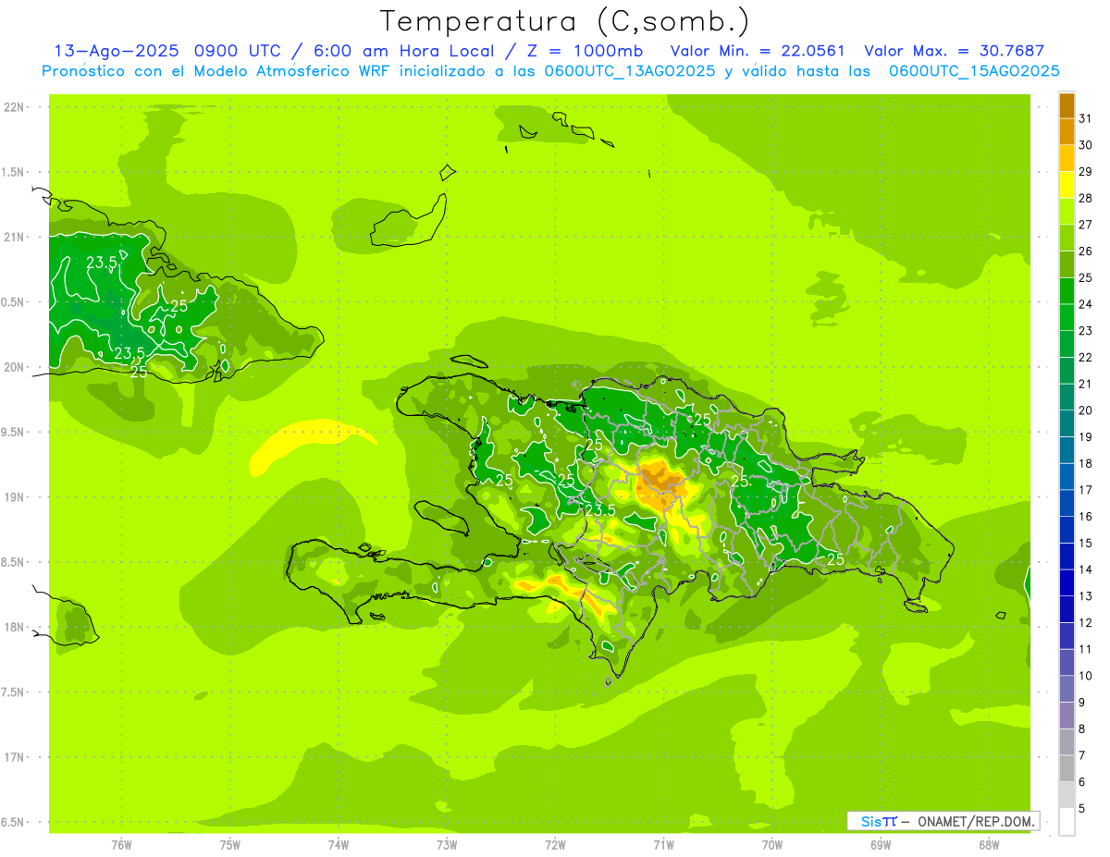The width and height of the screenshot is (1110, 857).
Task: Click the colorbar label "5"
Action: pyautogui.click(x=1082, y=808)
